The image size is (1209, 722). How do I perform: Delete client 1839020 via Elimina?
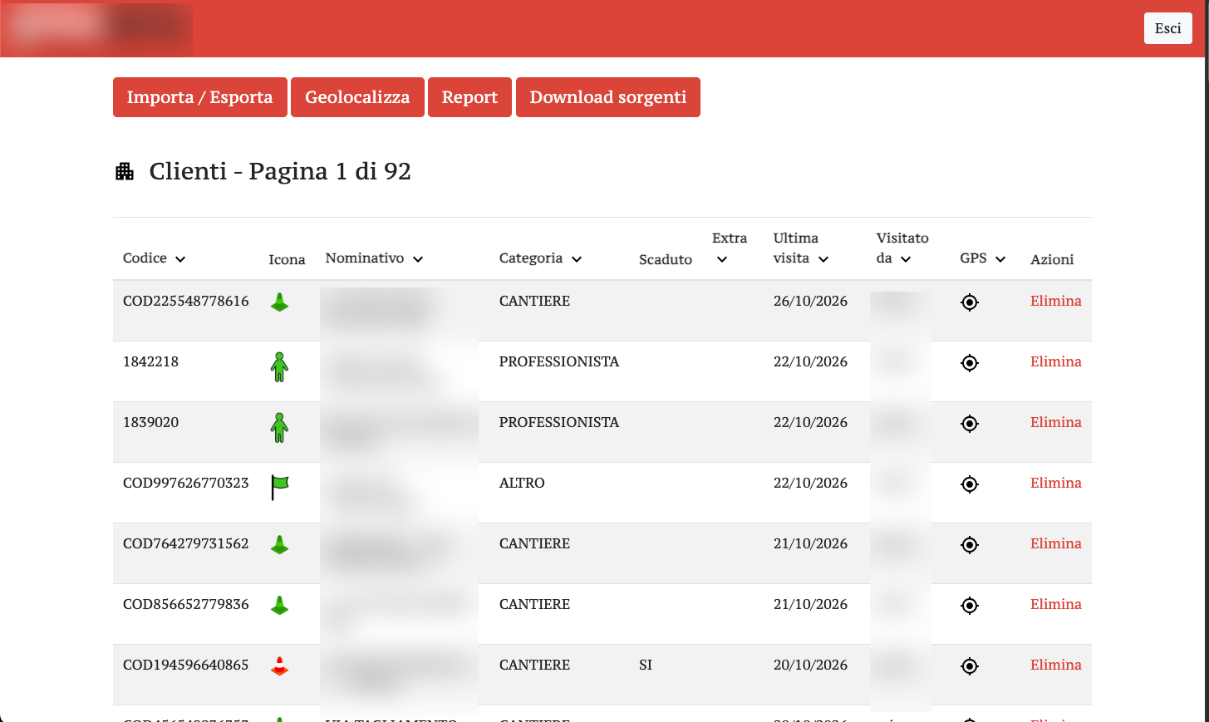pos(1056,422)
